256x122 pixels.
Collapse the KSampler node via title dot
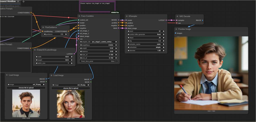[127, 16]
